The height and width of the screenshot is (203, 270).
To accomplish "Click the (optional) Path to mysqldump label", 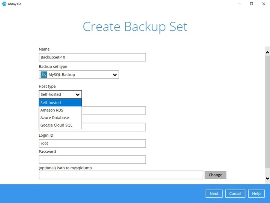I will tap(65, 168).
